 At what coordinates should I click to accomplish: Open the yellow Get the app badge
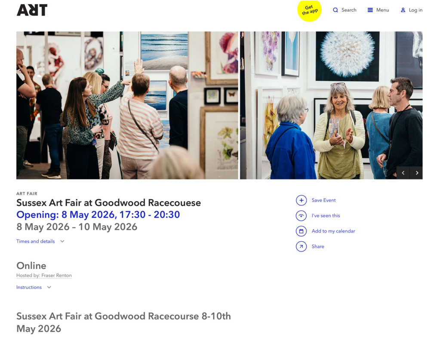point(309,10)
